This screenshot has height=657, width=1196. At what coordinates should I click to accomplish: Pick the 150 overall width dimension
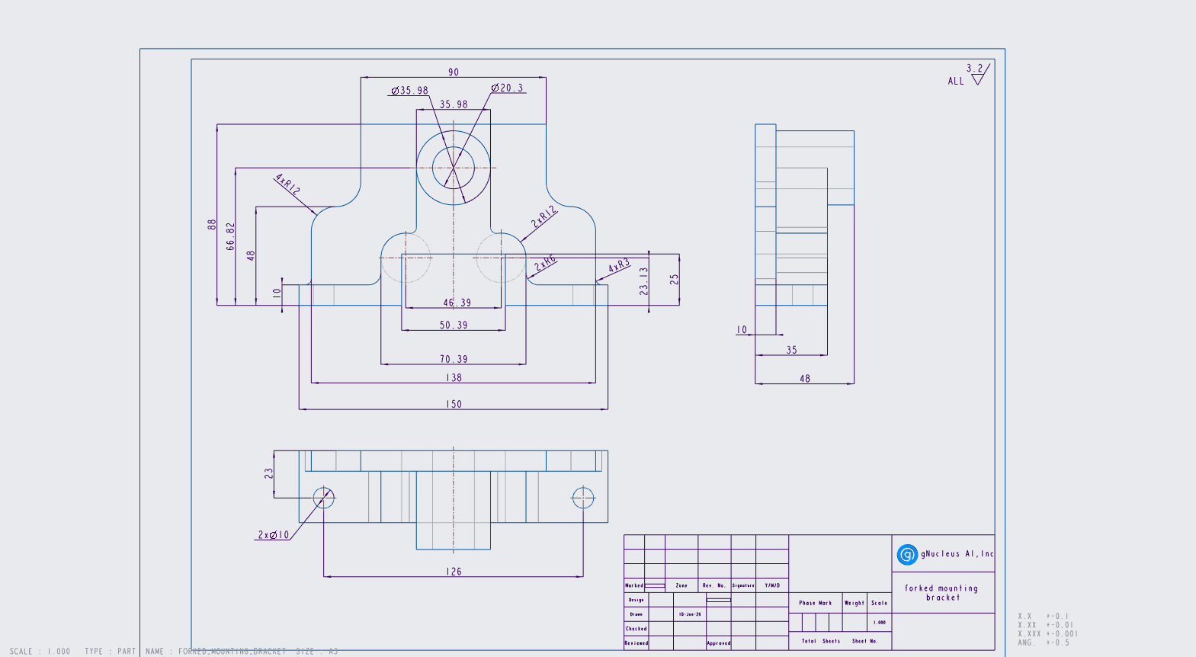454,405
